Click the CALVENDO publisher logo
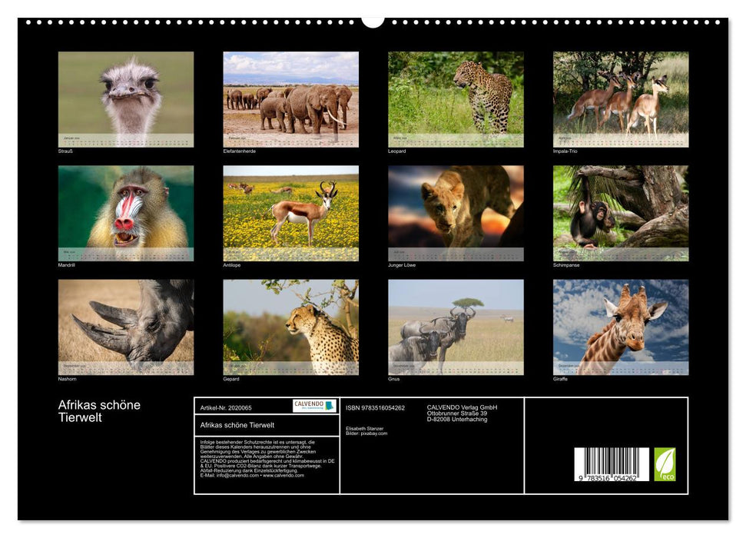Image resolution: width=746 pixels, height=538 pixels. (x=316, y=404)
